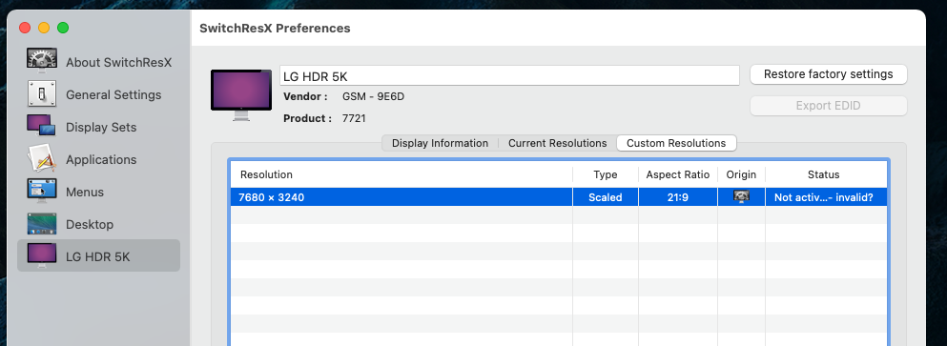The width and height of the screenshot is (947, 346).
Task: Select LG HDR 5K sidebar label
Action: coord(98,256)
